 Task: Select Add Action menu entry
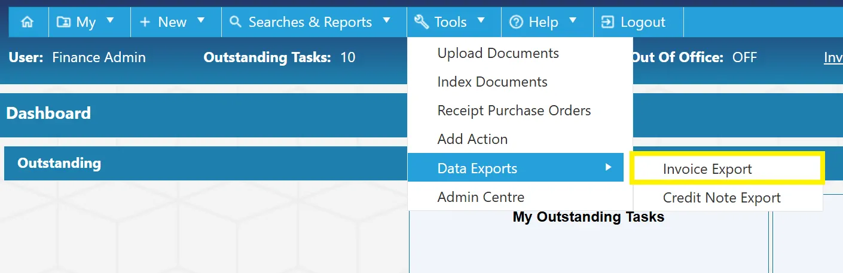tap(520, 139)
